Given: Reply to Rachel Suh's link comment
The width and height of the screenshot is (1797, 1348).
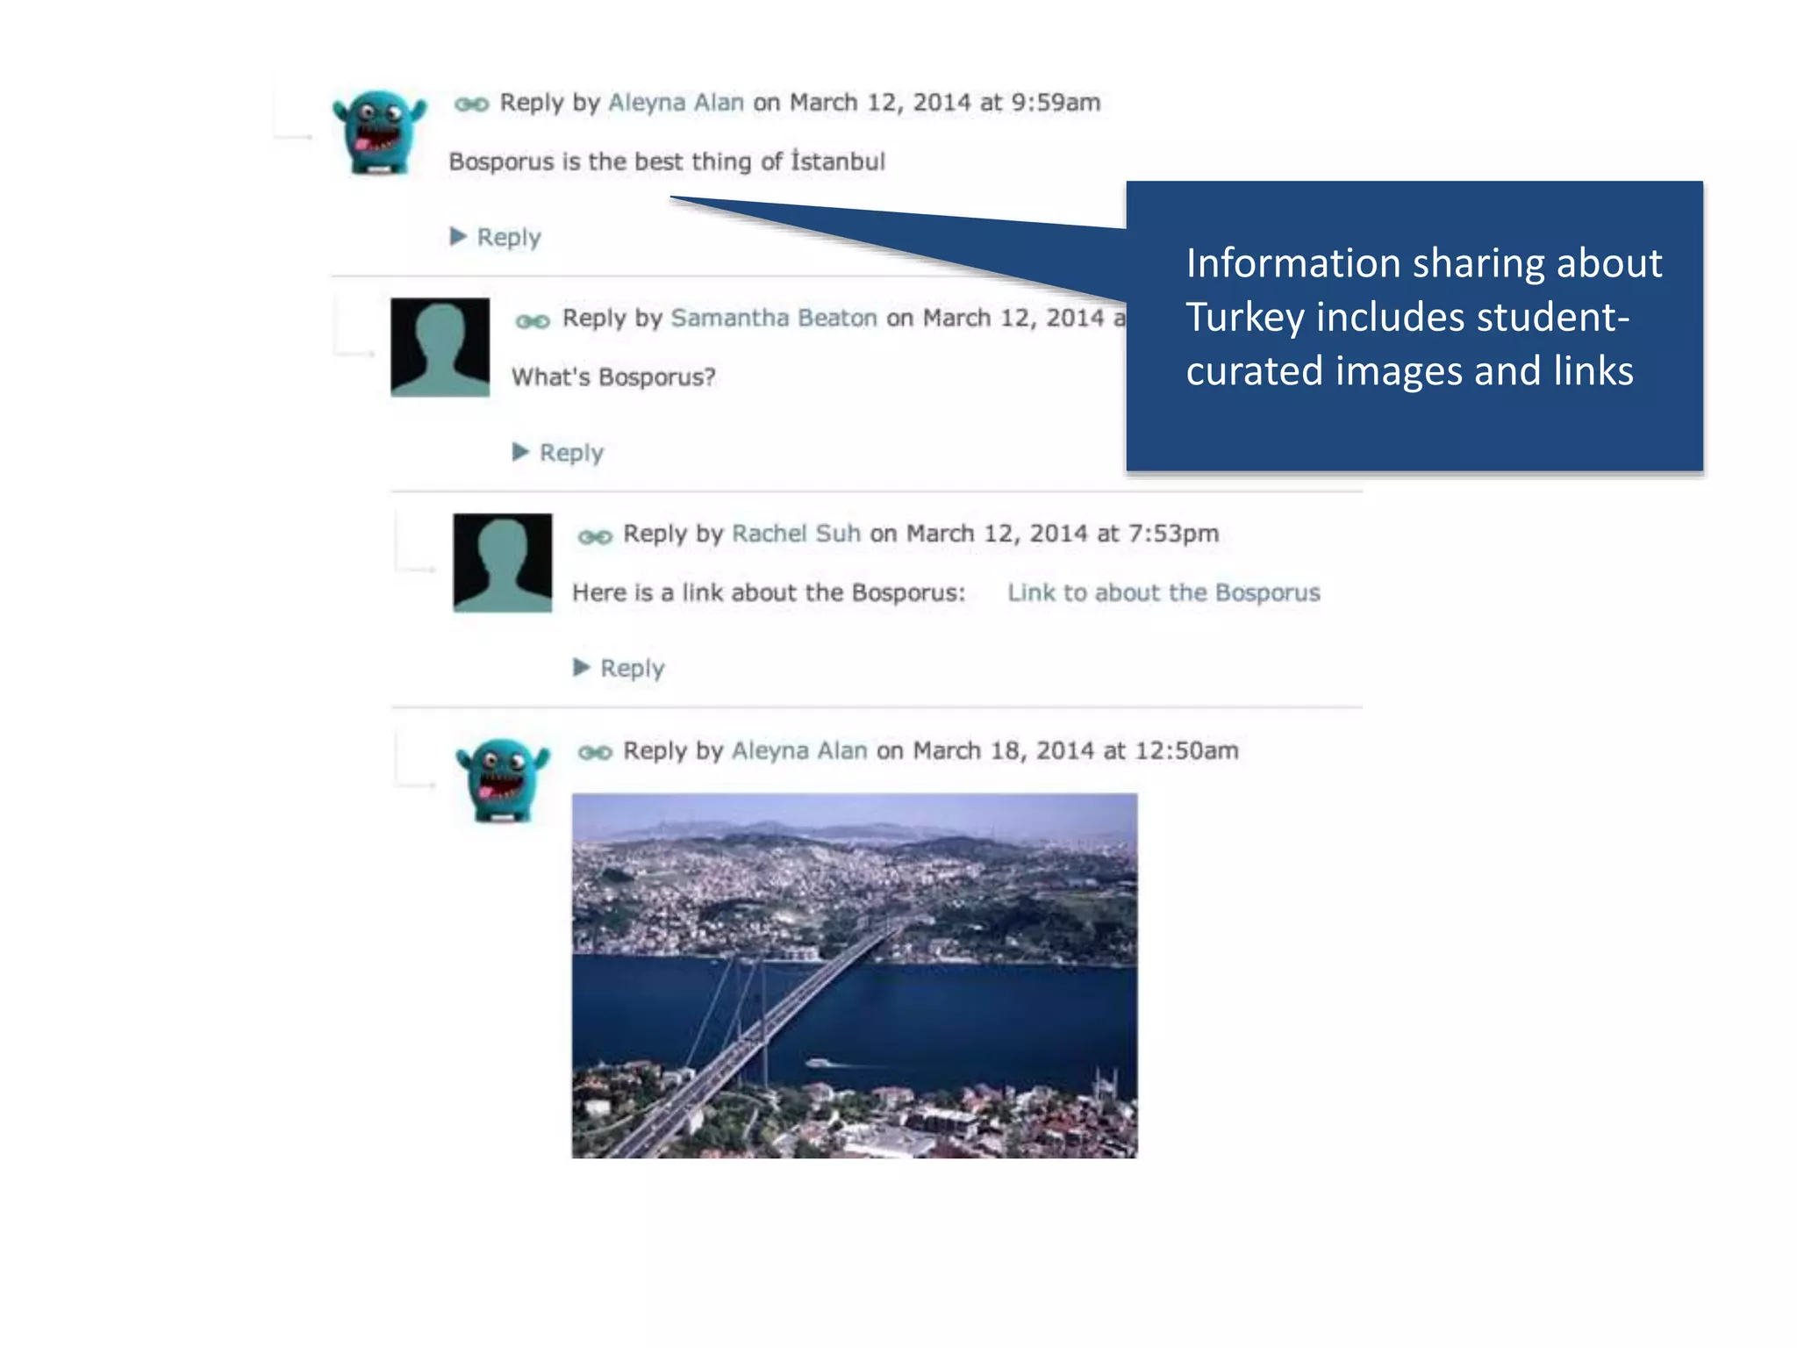Looking at the screenshot, I should pyautogui.click(x=619, y=669).
